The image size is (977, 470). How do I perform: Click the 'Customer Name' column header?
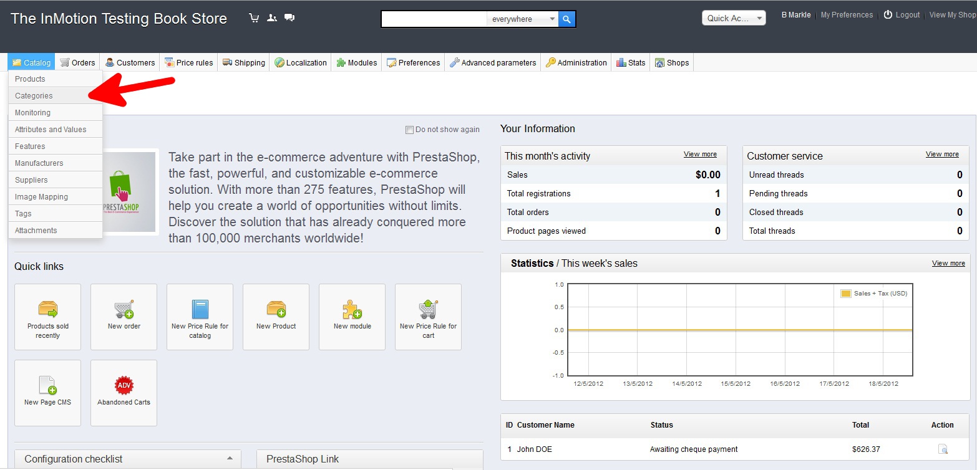pos(546,425)
